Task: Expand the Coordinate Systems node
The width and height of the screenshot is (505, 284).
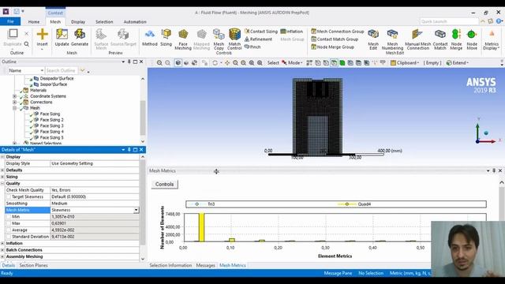Action: (14, 96)
